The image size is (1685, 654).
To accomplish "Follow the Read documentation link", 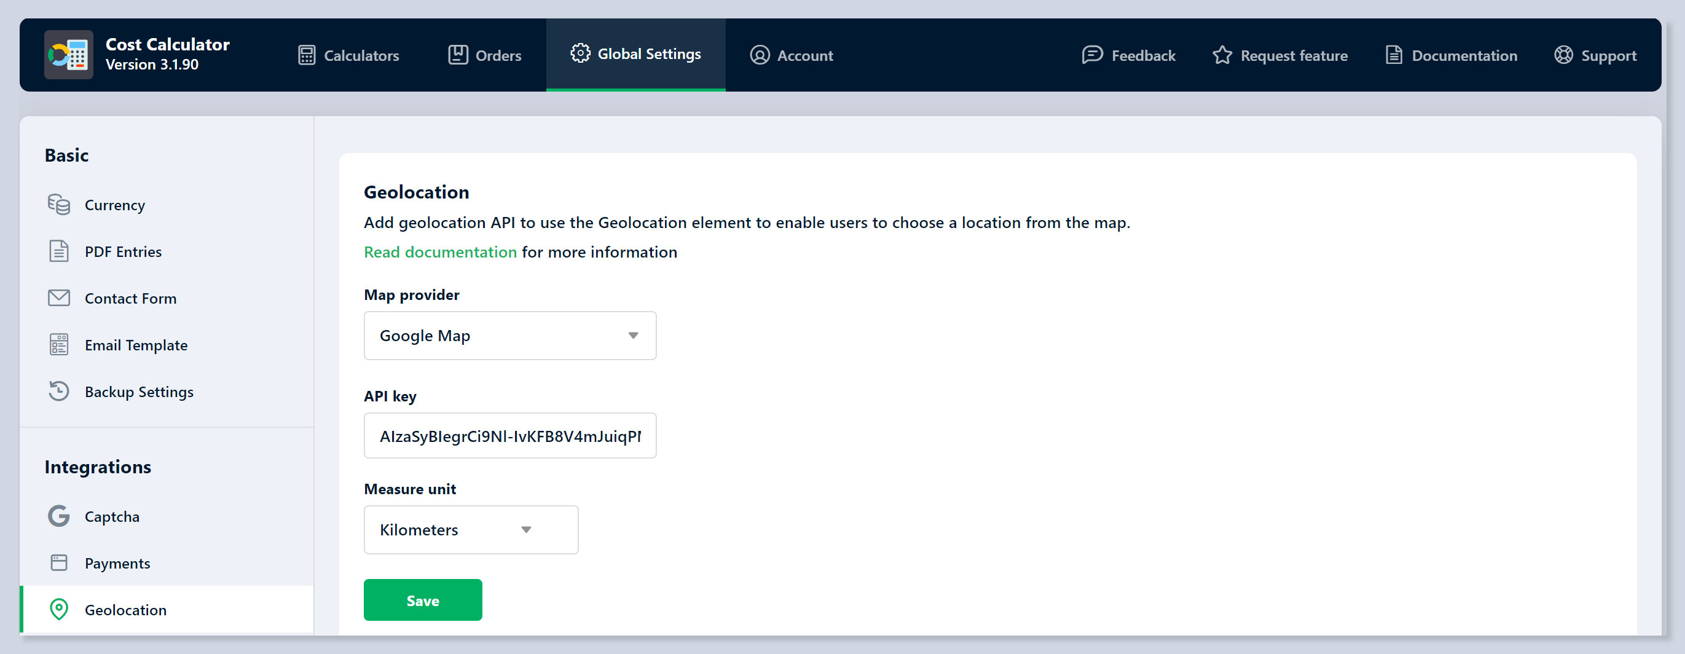I will [440, 253].
